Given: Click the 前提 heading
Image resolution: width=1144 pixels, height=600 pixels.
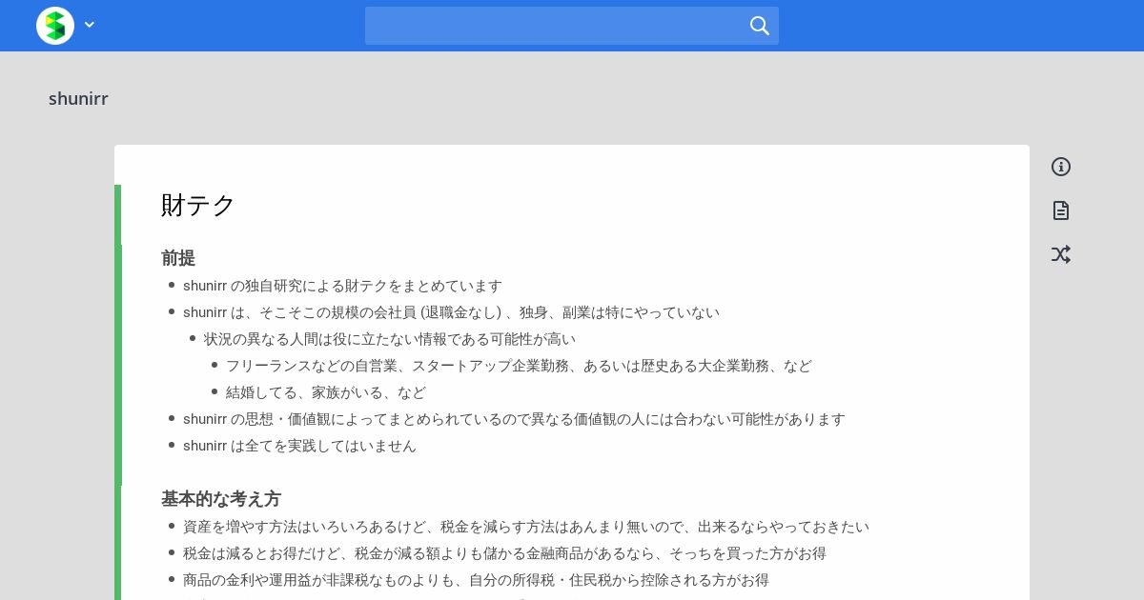Looking at the screenshot, I should [178, 258].
